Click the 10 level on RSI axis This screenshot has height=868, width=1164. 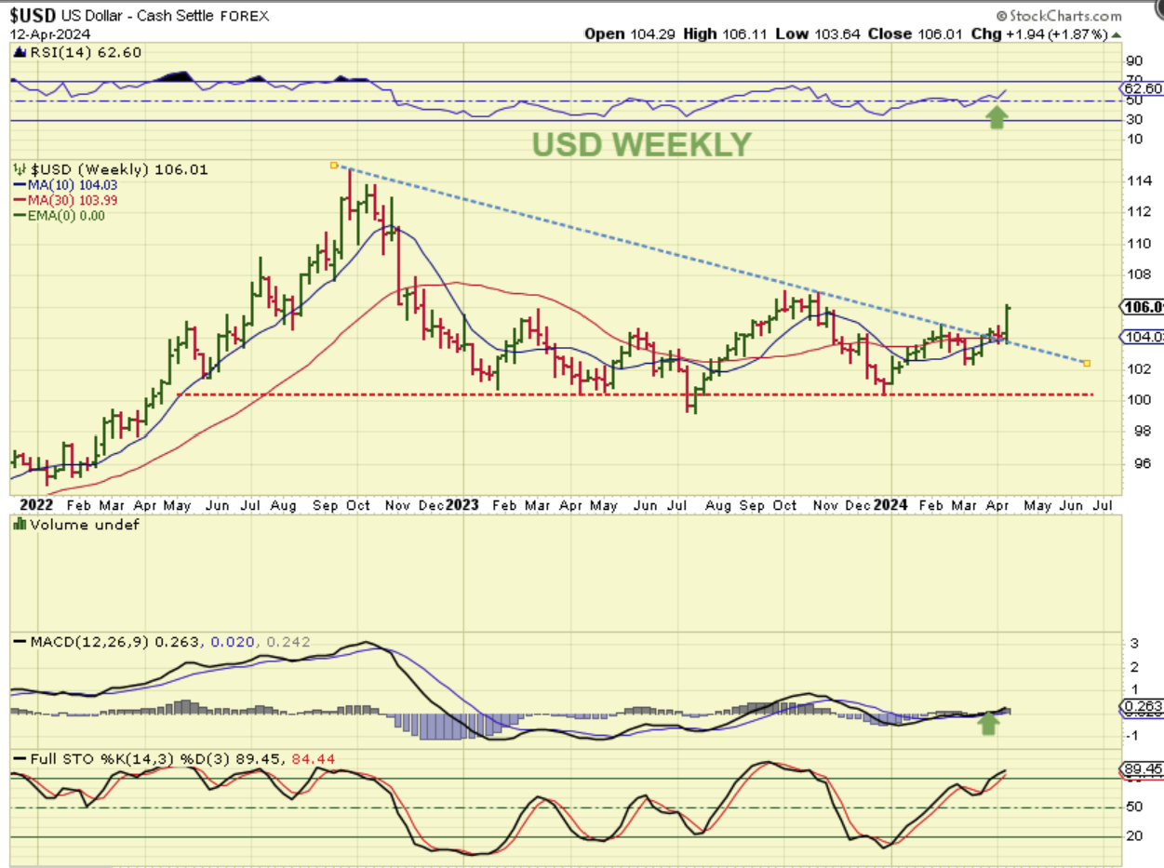tap(1136, 140)
